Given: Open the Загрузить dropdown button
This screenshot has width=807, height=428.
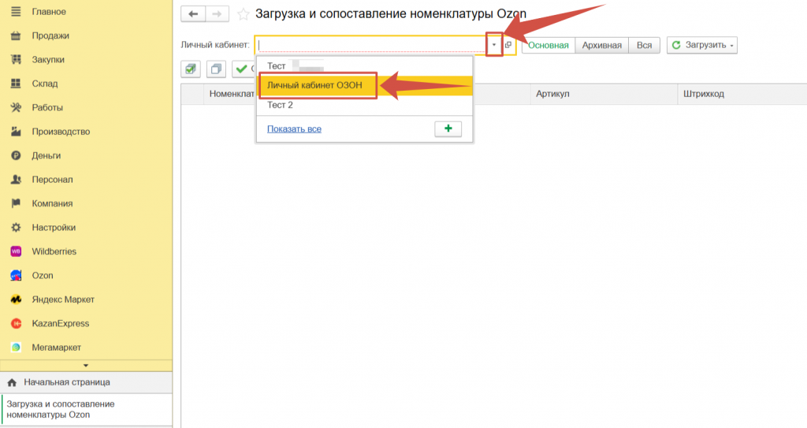Looking at the screenshot, I should (701, 45).
